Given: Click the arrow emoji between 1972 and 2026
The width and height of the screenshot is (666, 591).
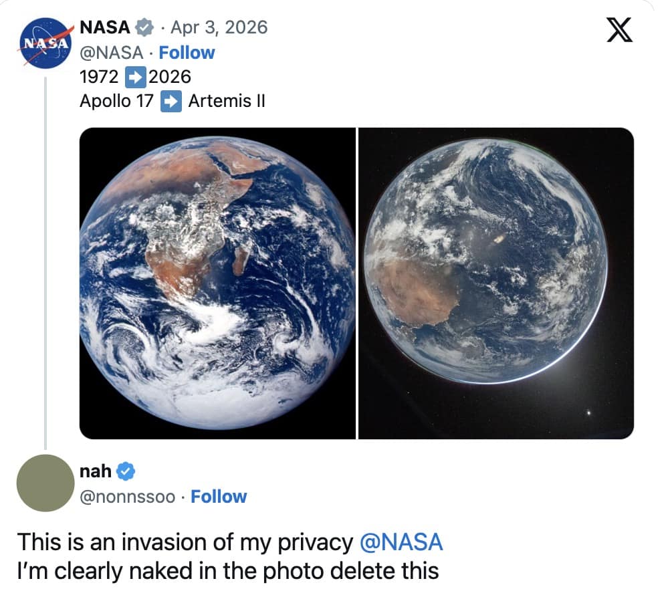Looking at the screenshot, I should [136, 77].
